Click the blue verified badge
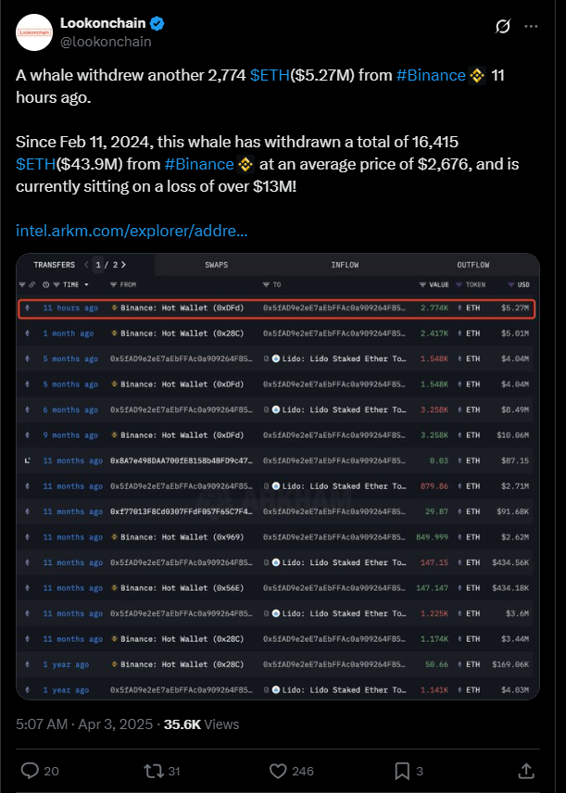The height and width of the screenshot is (793, 566). 157,23
